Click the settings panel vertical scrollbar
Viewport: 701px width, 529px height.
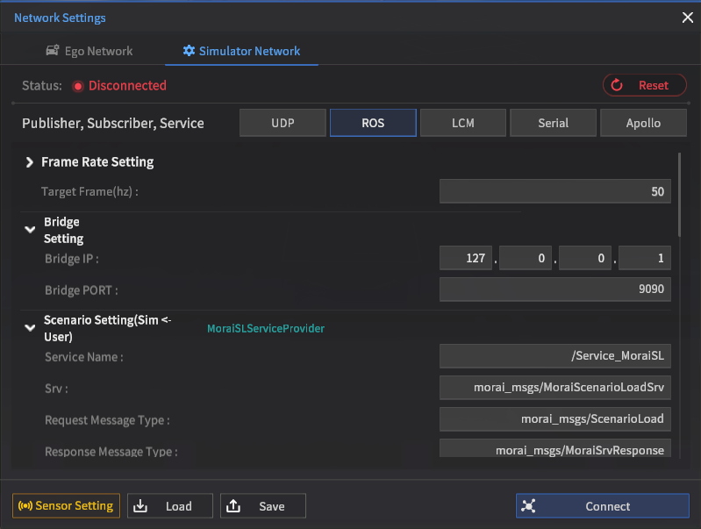tap(680, 195)
